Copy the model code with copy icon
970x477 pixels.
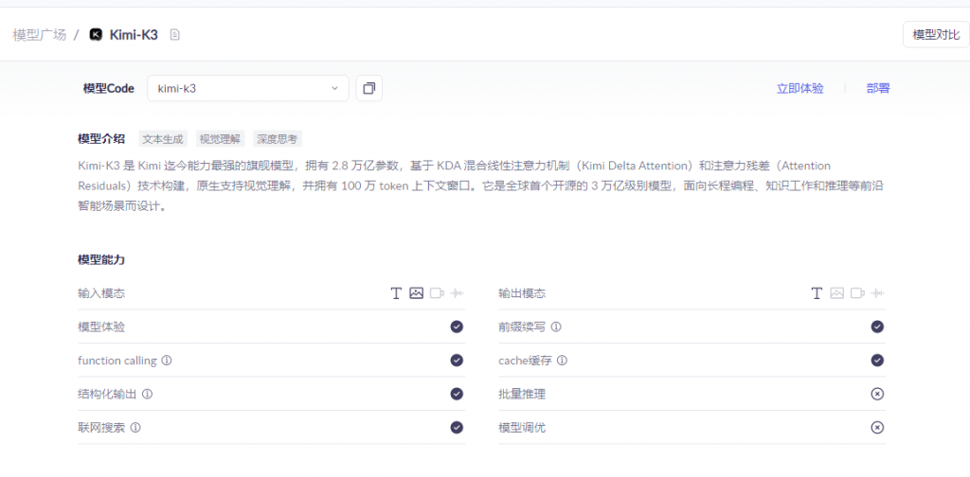tap(369, 88)
